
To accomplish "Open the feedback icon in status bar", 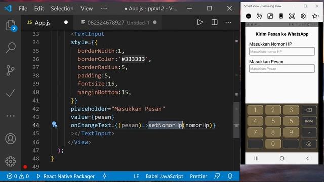I will click(x=217, y=176).
